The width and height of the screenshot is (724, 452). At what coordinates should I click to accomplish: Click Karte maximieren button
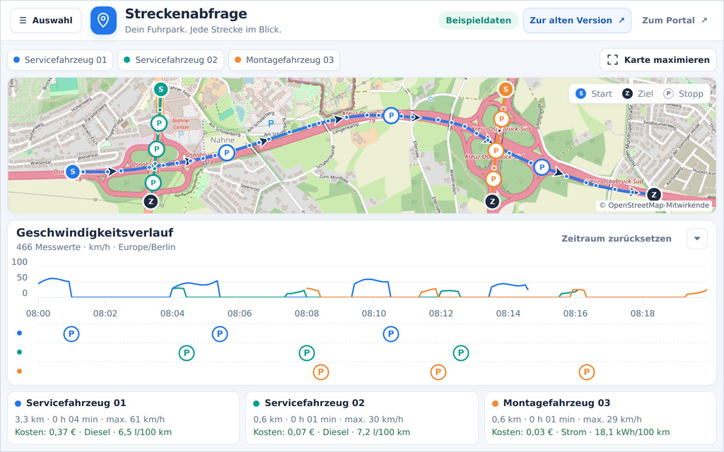tap(658, 60)
